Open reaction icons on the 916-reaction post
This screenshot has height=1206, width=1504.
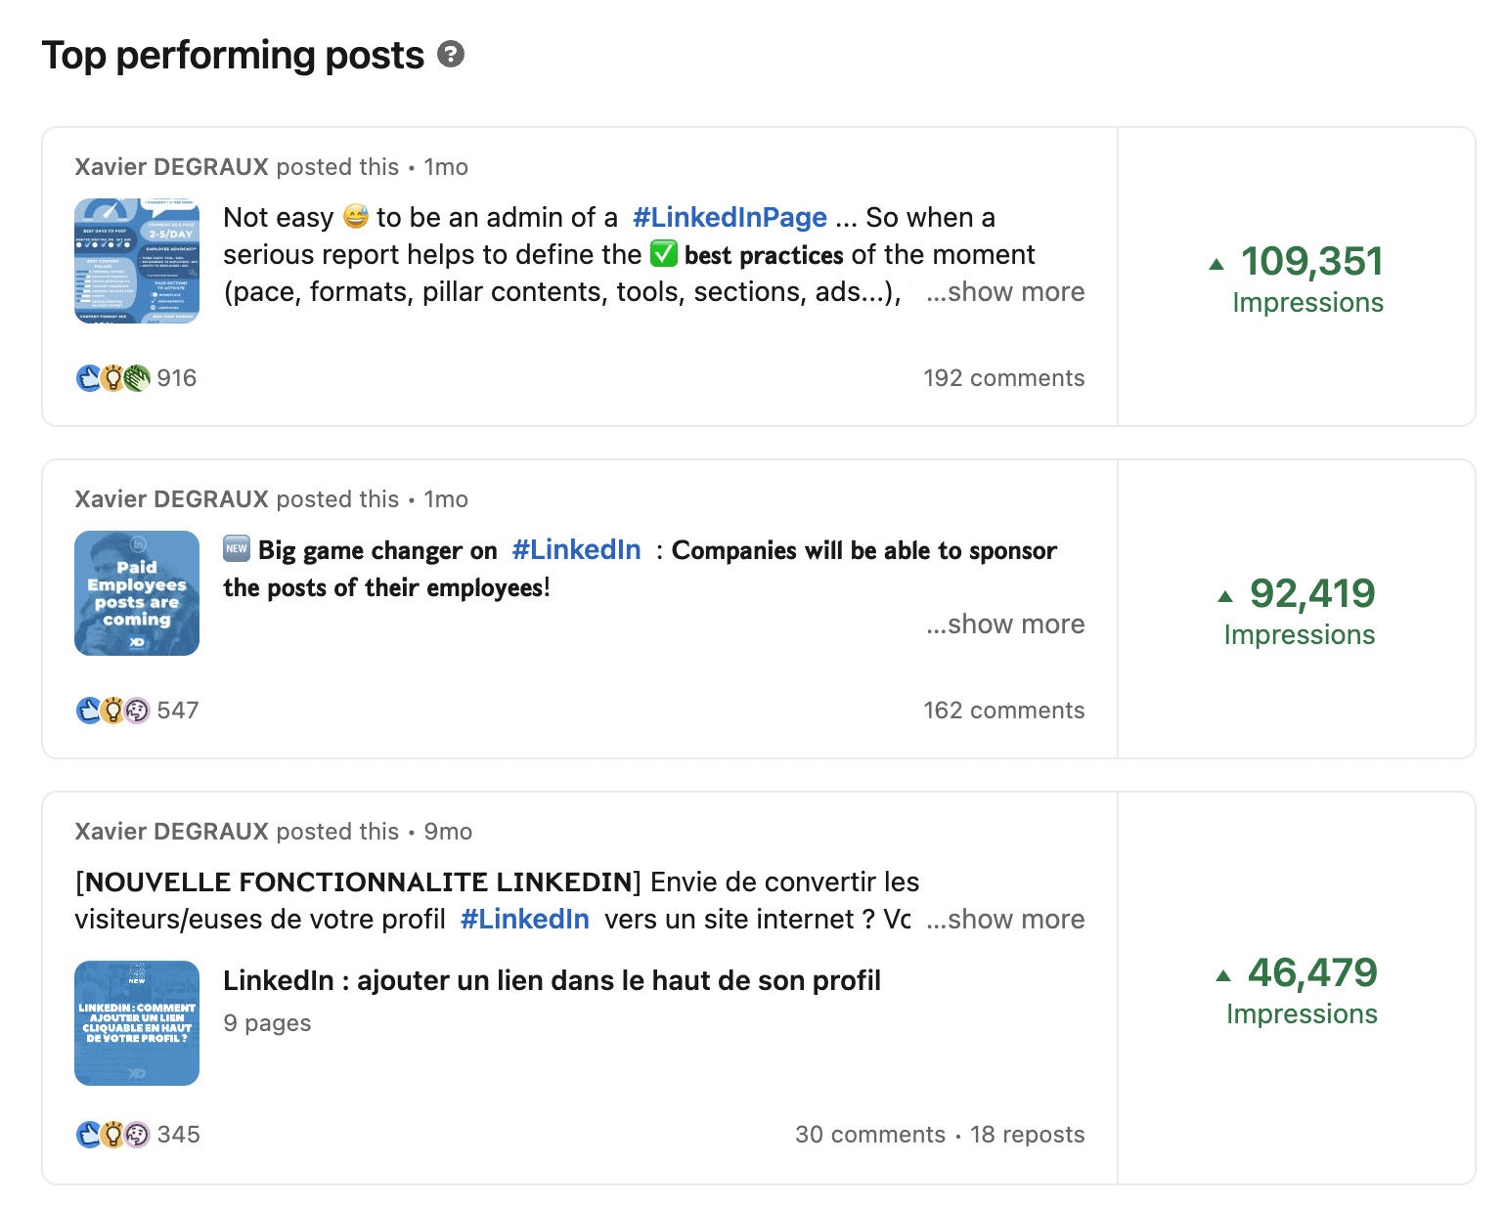tap(113, 378)
